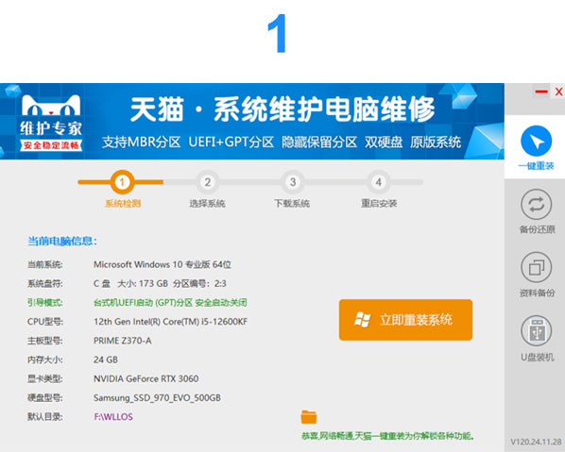565x452 pixels.
Task: Open the default directory folder icon
Action: (x=309, y=417)
